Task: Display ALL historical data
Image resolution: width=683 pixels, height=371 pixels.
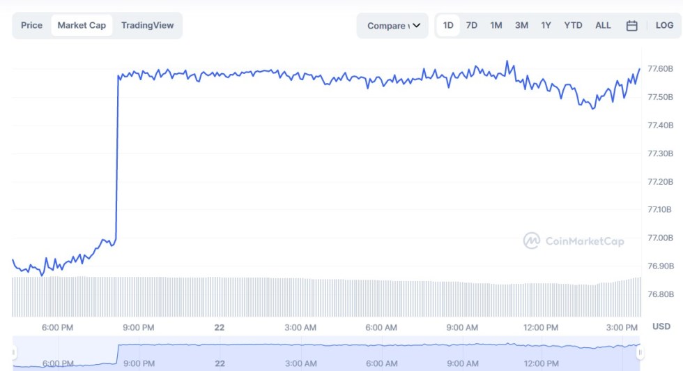Action: click(603, 26)
